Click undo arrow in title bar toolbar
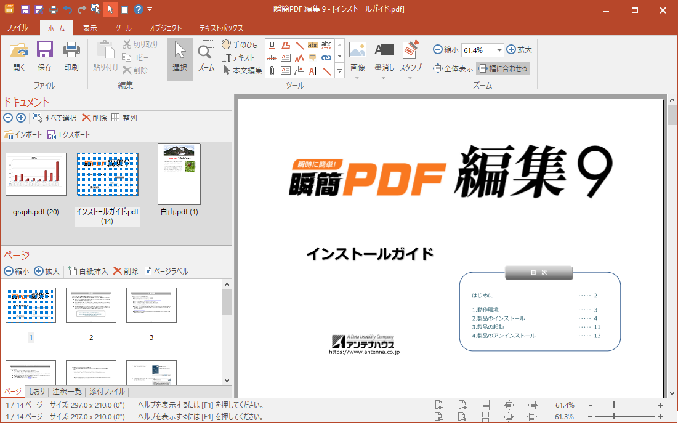This screenshot has width=678, height=423. pos(68,9)
